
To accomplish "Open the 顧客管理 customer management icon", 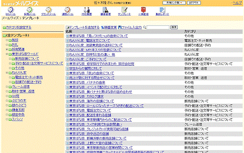I will pos(106,10).
